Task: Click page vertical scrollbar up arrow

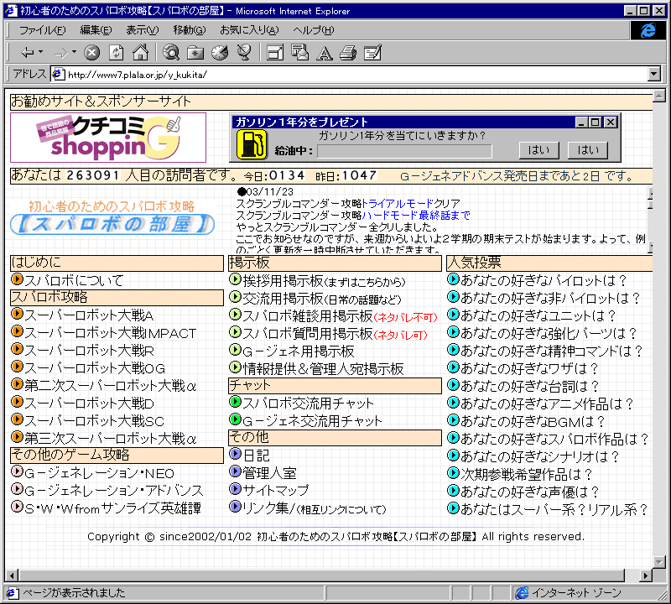Action: click(659, 96)
